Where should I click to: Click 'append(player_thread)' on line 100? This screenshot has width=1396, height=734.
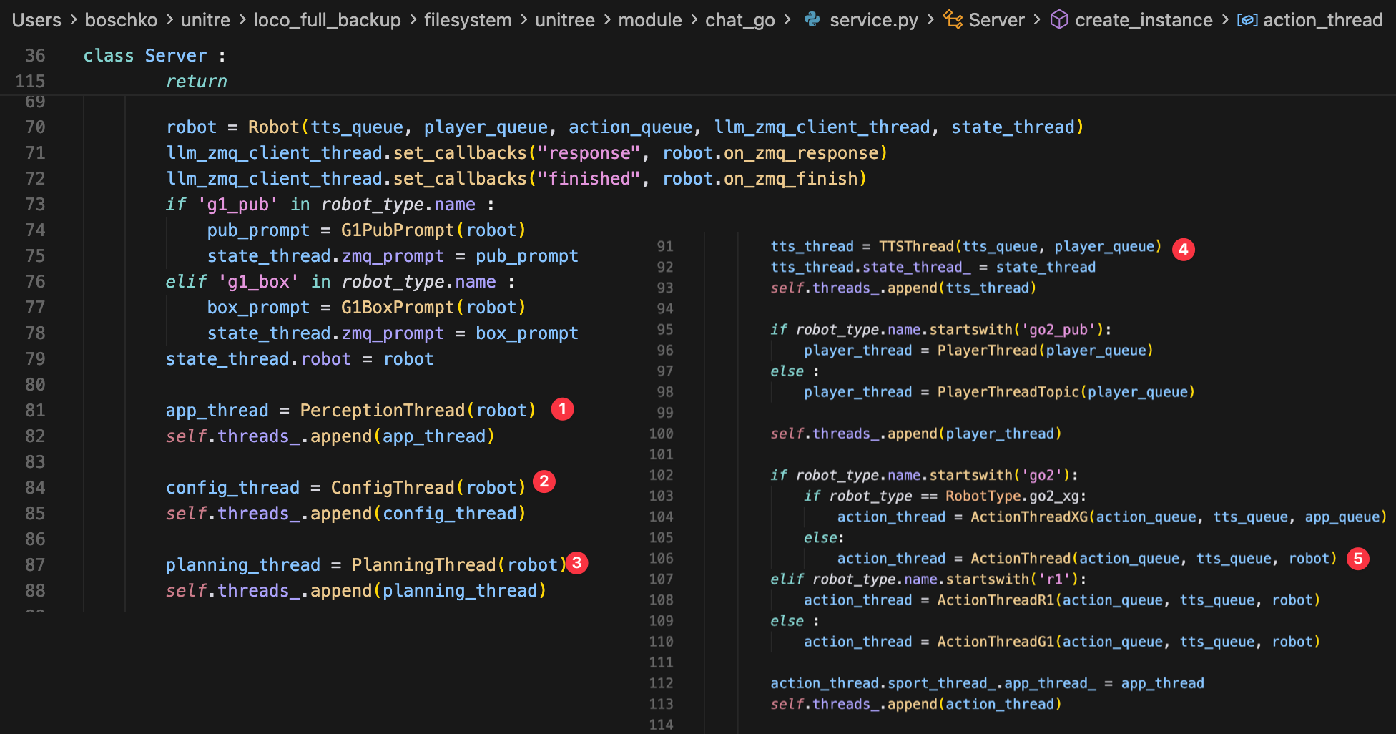pos(975,434)
